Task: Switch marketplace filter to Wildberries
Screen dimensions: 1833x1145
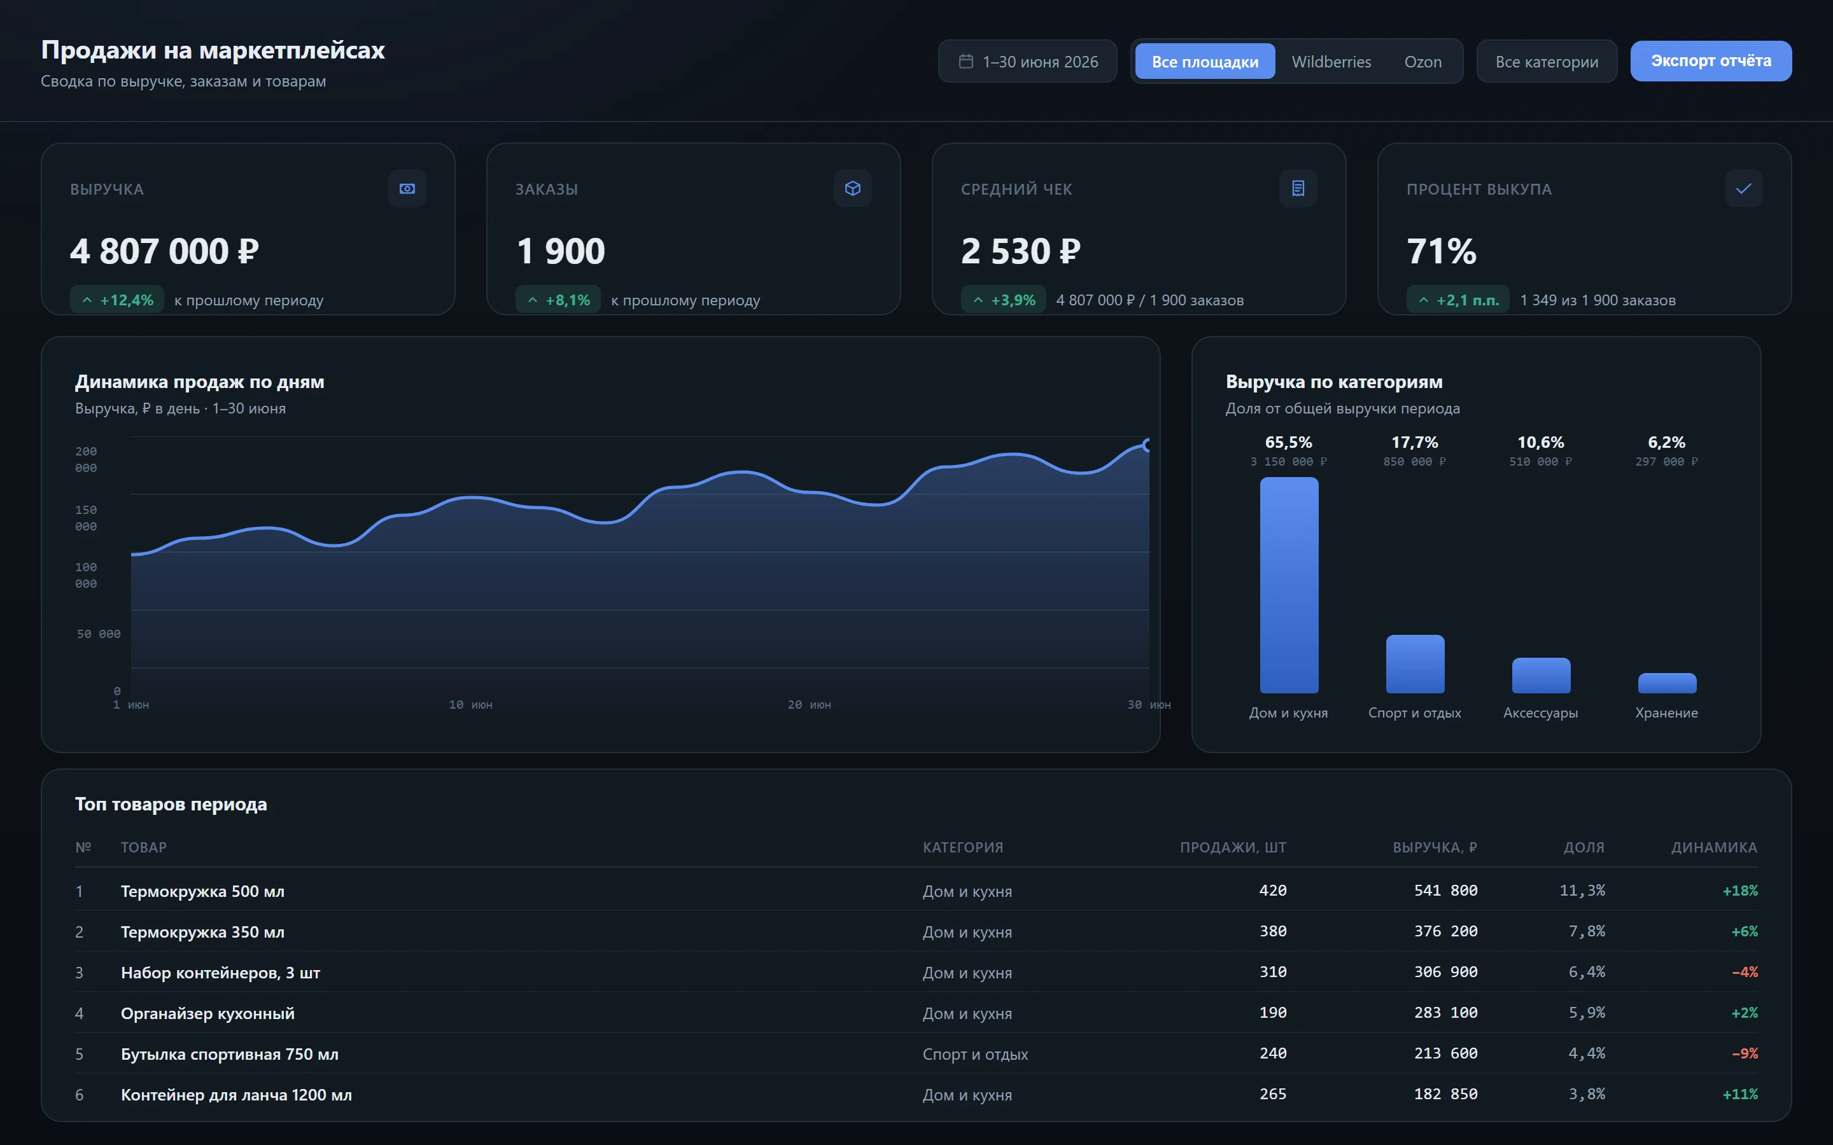Action: pyautogui.click(x=1331, y=61)
